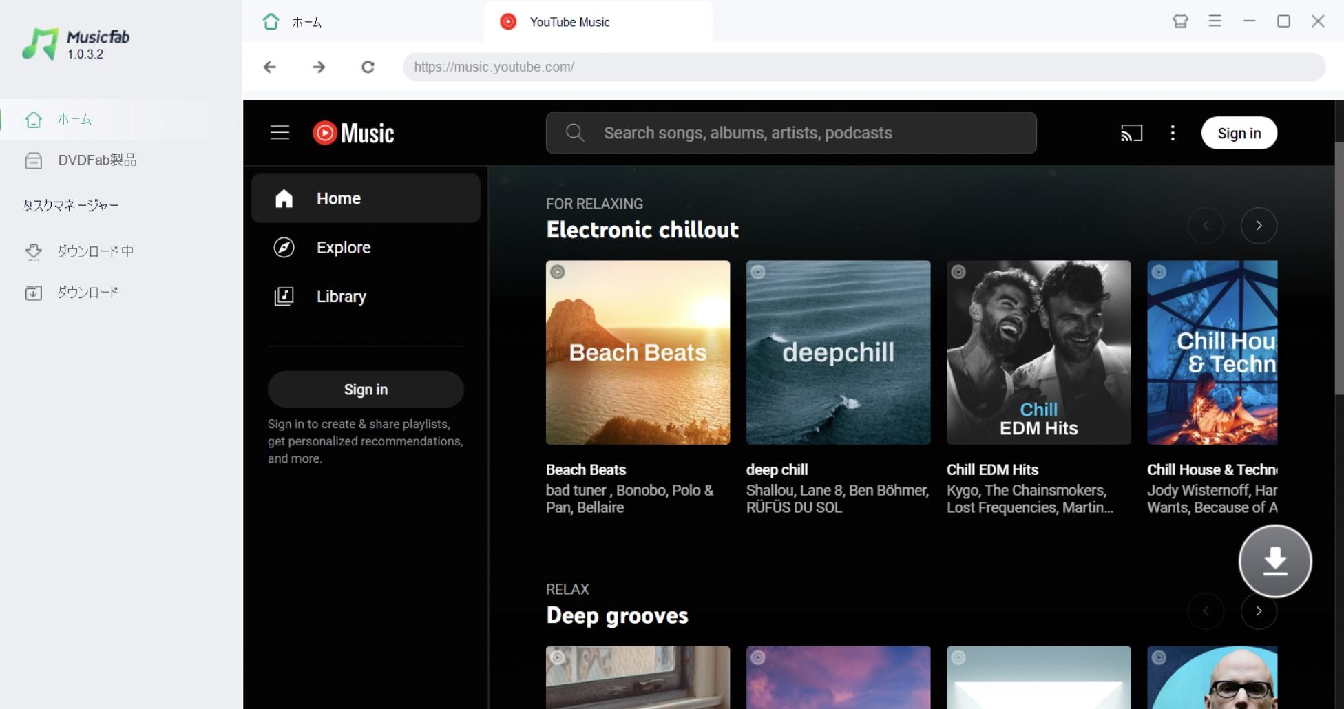Click Deep grooves previous arrow
The height and width of the screenshot is (709, 1344).
click(1206, 611)
